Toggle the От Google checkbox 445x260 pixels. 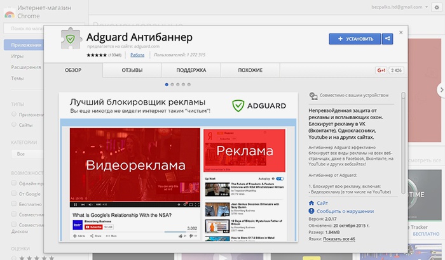pyautogui.click(x=13, y=193)
